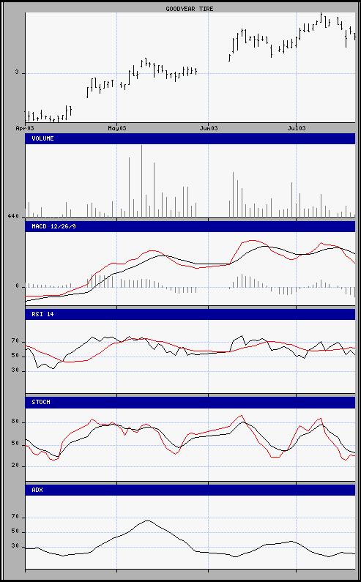361x582 pixels.
Task: Click the RSI 30 oversold level label
Action: pos(15,371)
